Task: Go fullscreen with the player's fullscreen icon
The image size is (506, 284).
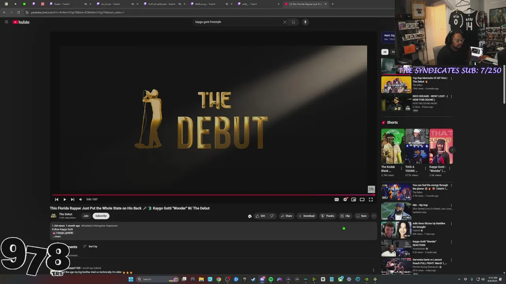Action: (371, 200)
